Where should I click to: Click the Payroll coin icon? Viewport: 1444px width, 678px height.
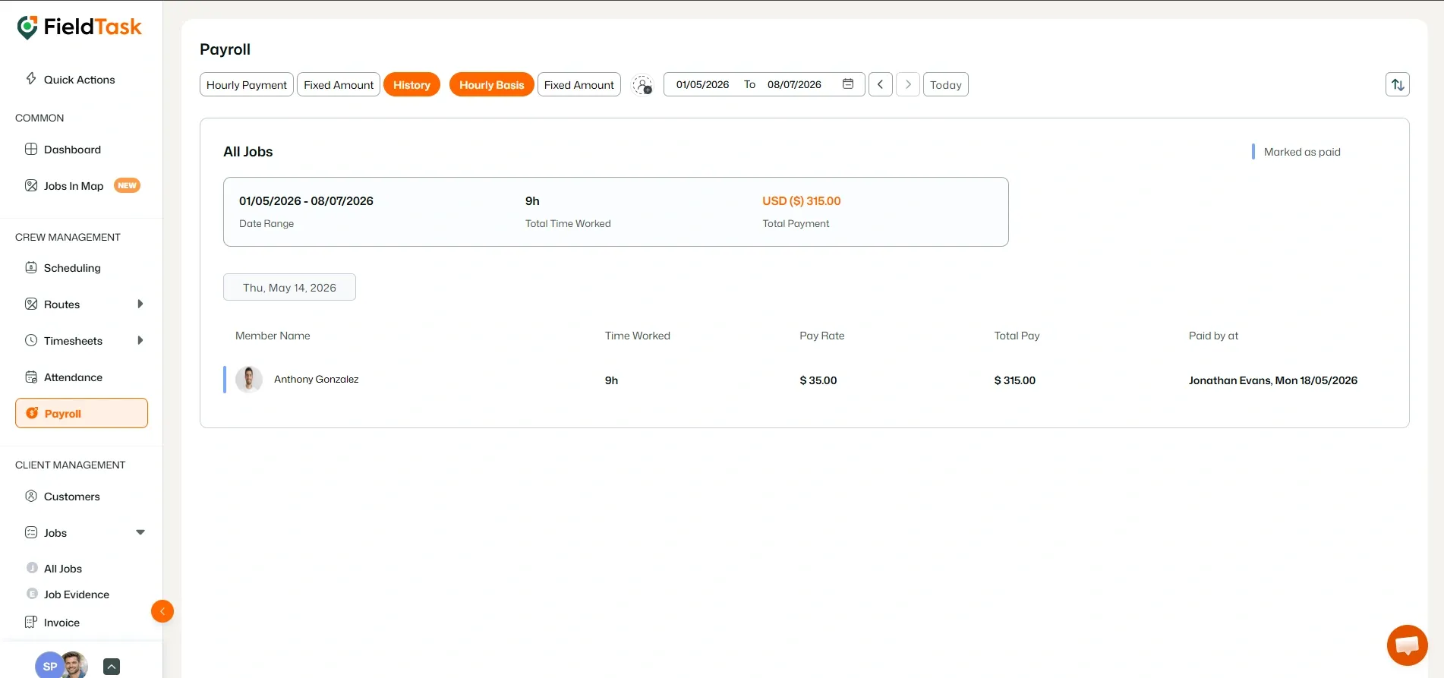pyautogui.click(x=32, y=413)
